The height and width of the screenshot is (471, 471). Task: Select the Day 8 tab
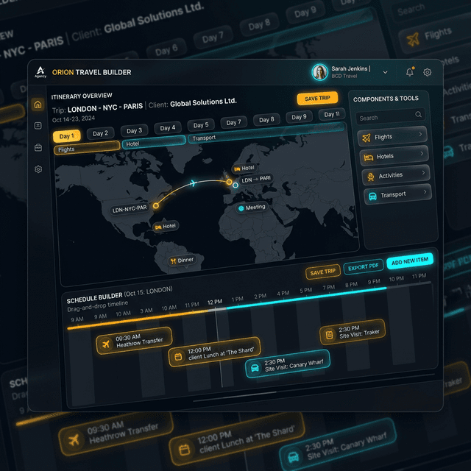266,119
